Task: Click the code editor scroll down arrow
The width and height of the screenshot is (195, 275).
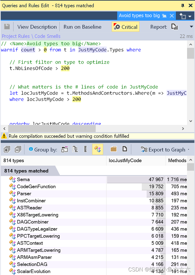Action: [191, 121]
